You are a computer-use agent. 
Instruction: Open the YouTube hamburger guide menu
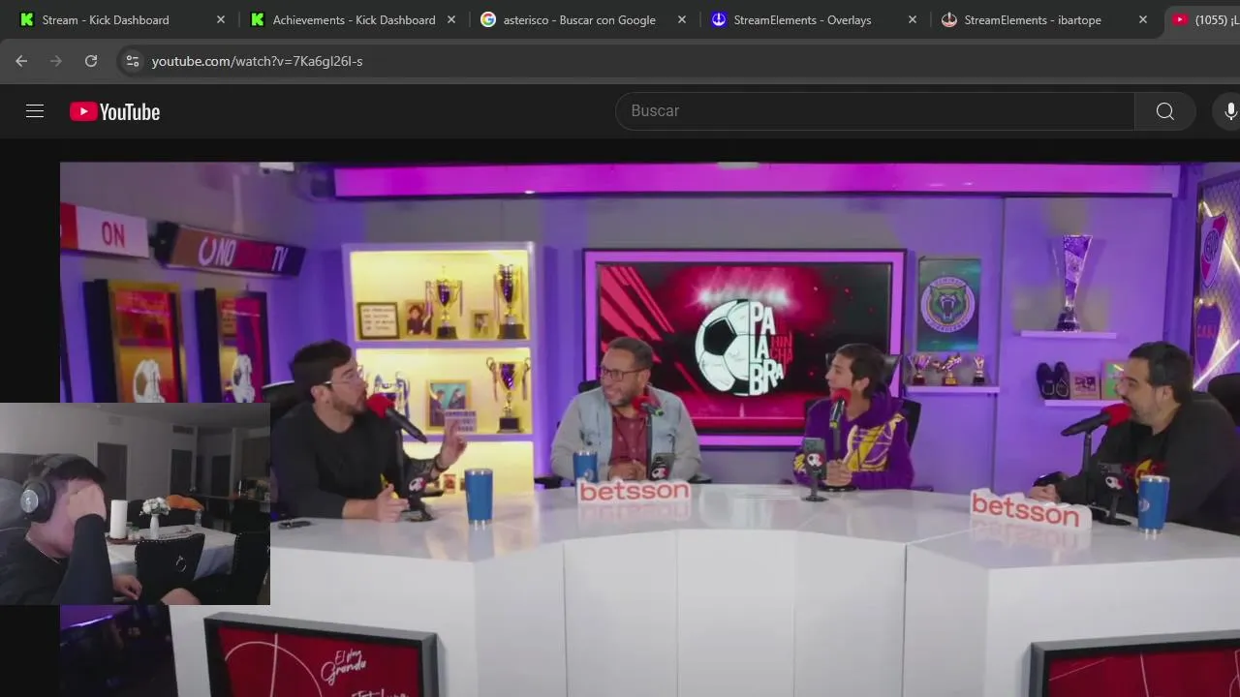tap(35, 111)
